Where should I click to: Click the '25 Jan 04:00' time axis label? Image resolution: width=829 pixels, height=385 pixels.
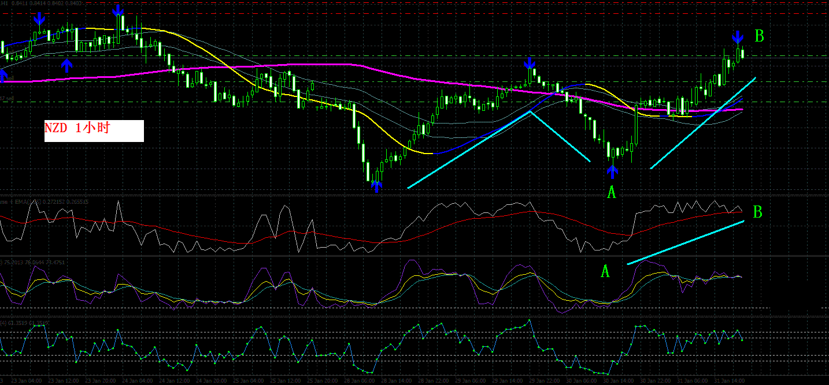249,380
